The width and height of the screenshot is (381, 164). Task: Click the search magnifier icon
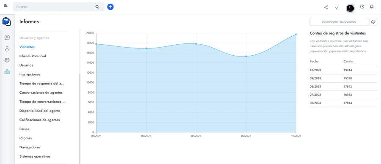click(97, 7)
